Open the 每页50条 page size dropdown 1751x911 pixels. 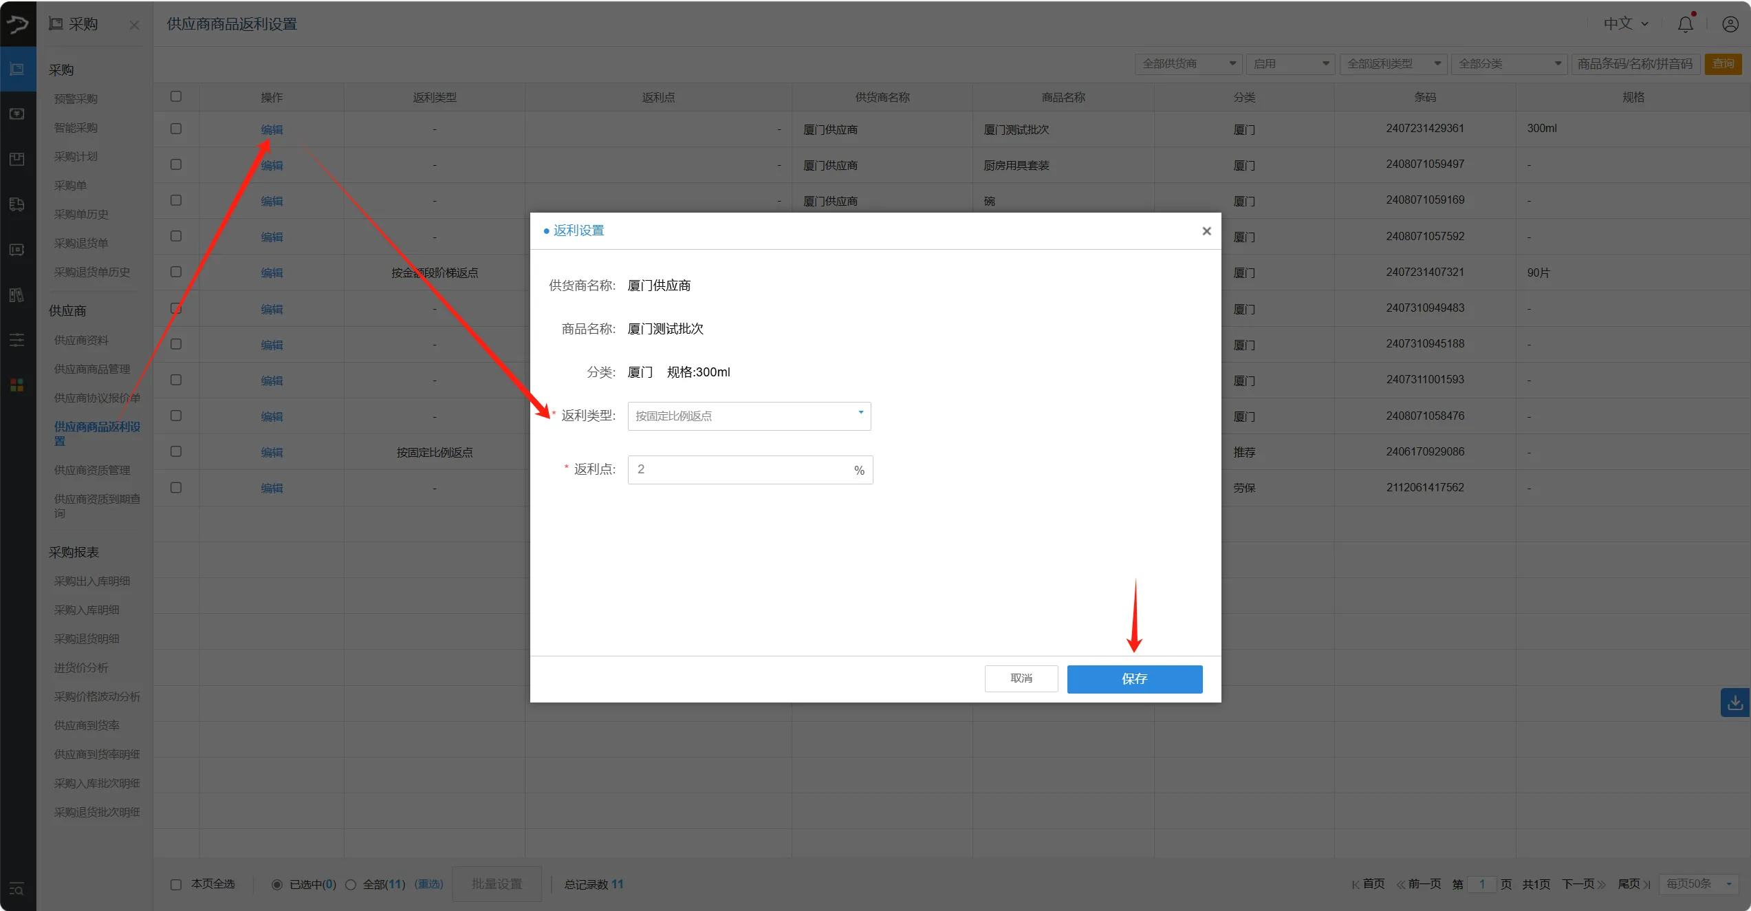tap(1698, 883)
